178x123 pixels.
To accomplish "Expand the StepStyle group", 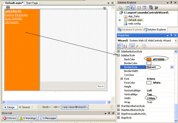I will tap(118, 118).
